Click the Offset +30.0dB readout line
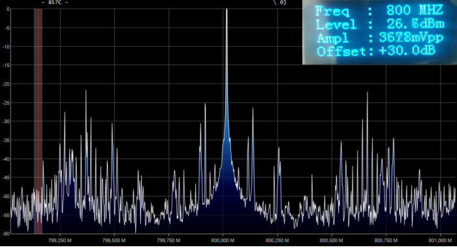The height and width of the screenshot is (248, 457). [376, 51]
